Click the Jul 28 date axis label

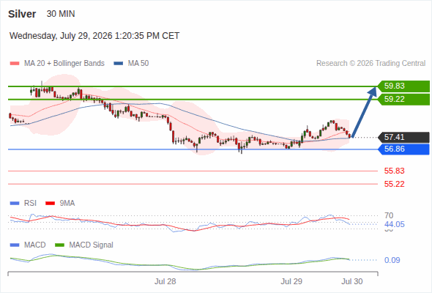pos(165,281)
